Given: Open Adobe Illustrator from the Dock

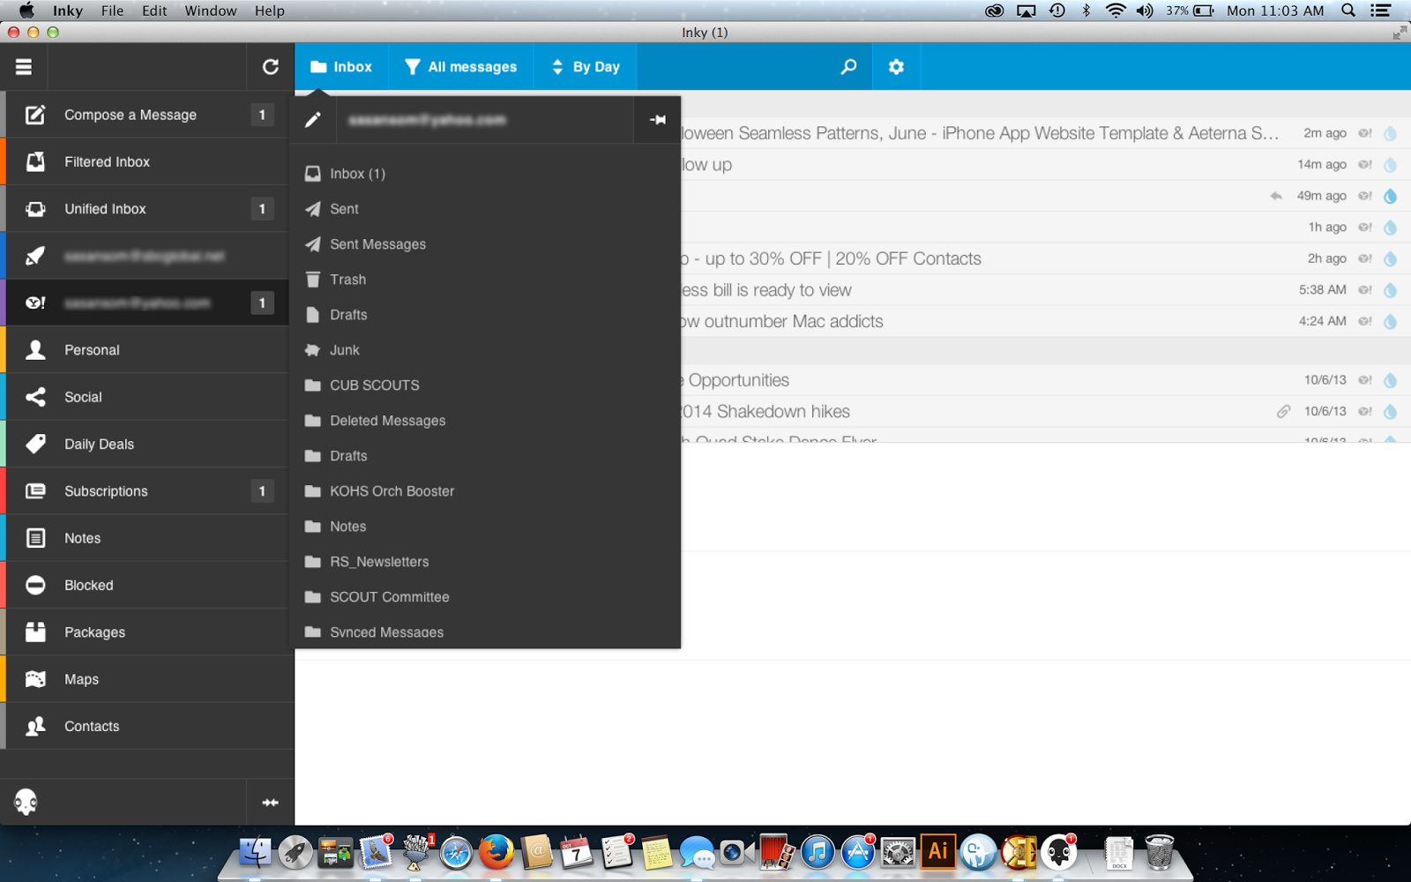Looking at the screenshot, I should (937, 852).
